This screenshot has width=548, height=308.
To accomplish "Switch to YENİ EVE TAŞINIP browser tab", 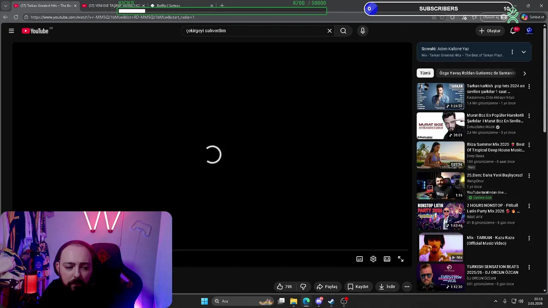I will pyautogui.click(x=113, y=6).
